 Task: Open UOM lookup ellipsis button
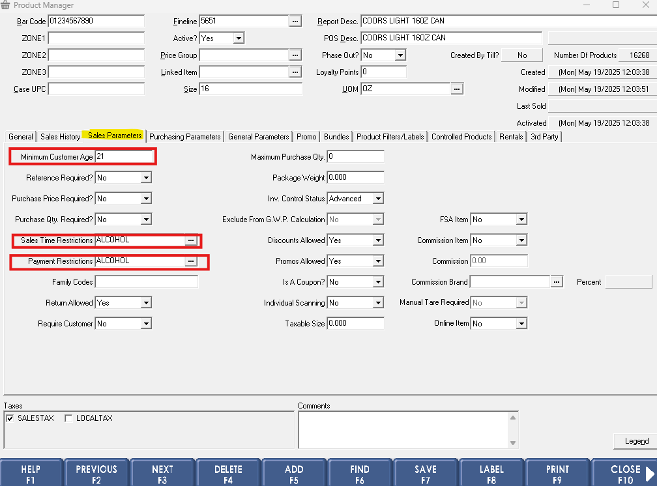click(457, 89)
